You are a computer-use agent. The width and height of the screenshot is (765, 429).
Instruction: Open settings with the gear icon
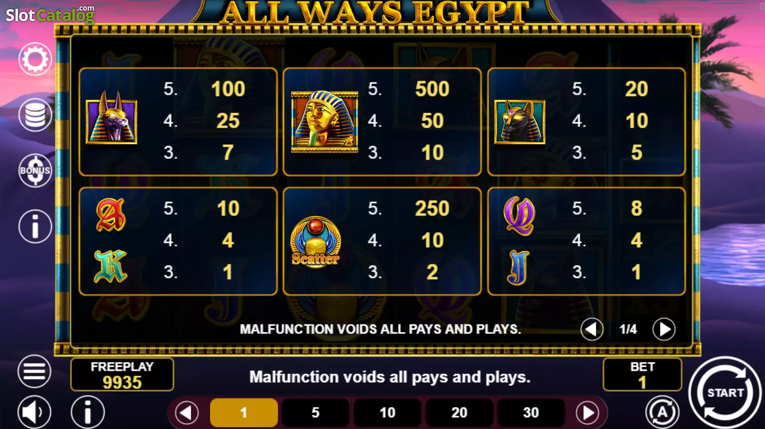[35, 59]
